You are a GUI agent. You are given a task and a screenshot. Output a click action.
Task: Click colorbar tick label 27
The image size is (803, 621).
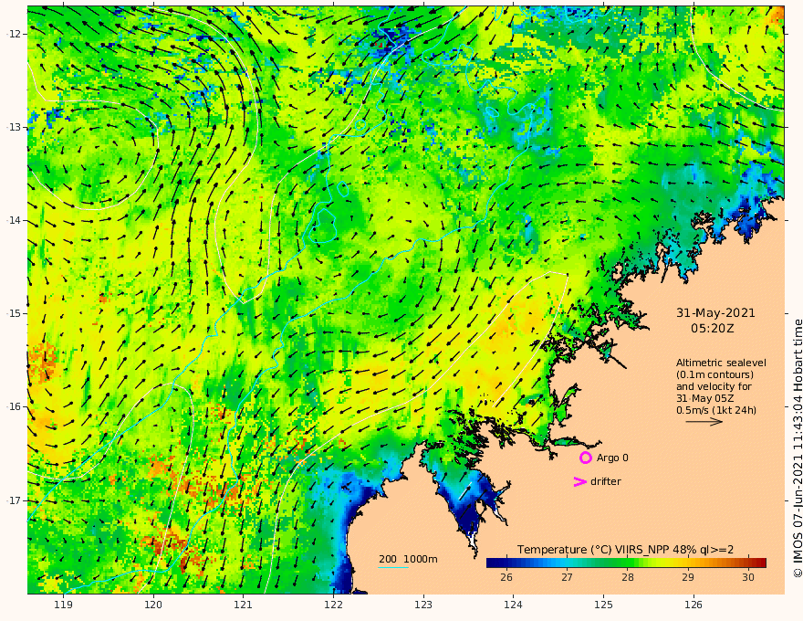[x=567, y=577]
